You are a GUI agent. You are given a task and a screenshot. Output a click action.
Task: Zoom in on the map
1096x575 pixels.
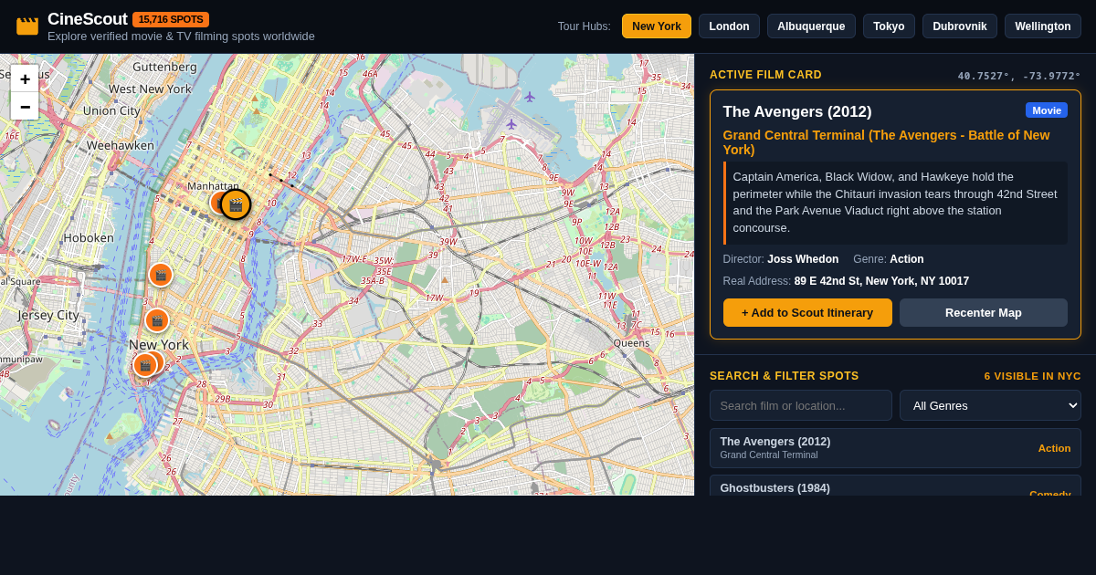pyautogui.click(x=25, y=78)
